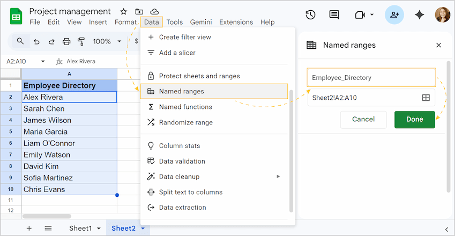Undo the last action

[36, 41]
